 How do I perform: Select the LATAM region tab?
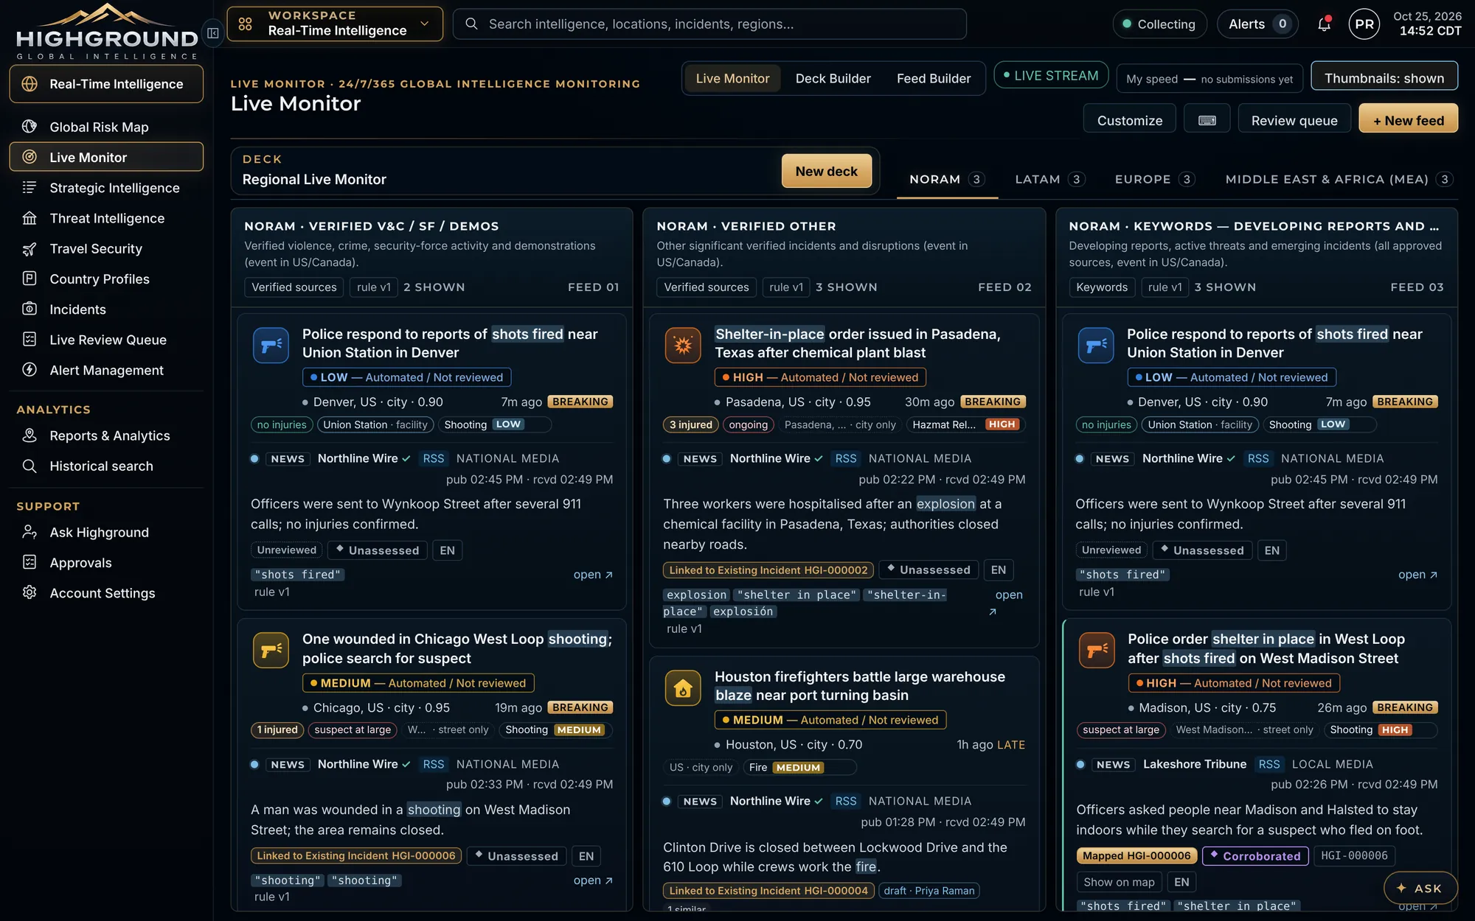point(1049,179)
